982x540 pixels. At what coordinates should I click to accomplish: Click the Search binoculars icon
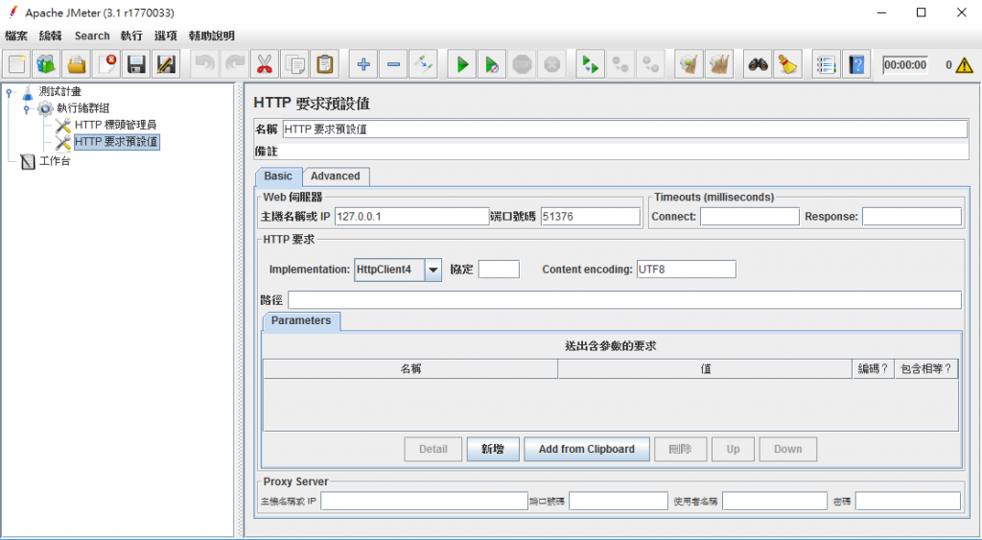pos(758,64)
